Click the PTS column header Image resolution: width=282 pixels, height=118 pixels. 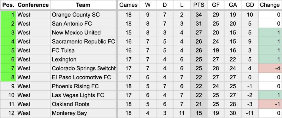[199, 5]
